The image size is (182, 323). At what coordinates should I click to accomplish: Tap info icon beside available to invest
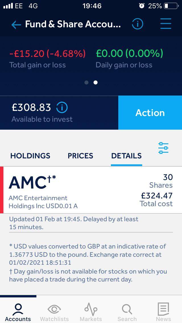pos(62,107)
